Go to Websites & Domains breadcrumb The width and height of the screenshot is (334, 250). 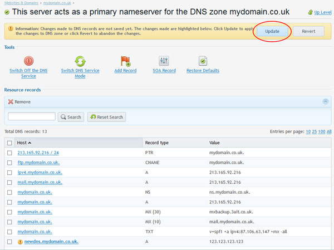point(21,3)
